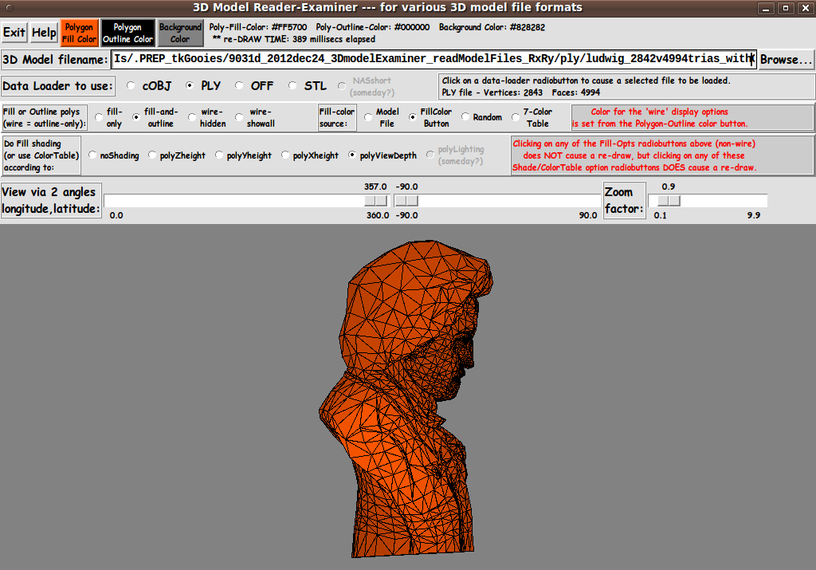Click the 'Data Loader to use:' label
The height and width of the screenshot is (570, 816).
pos(57,86)
